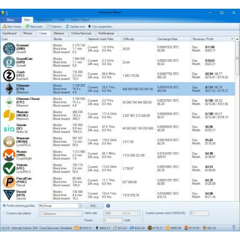Switch to the Appearance ribbon tab
The image size is (240, 240).
point(44,20)
